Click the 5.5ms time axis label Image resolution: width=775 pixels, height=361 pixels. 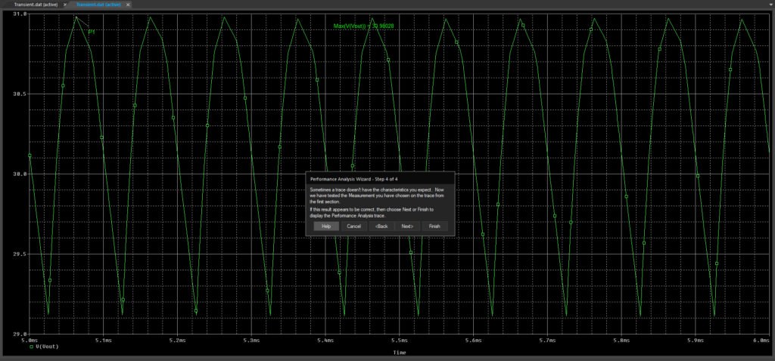400,341
